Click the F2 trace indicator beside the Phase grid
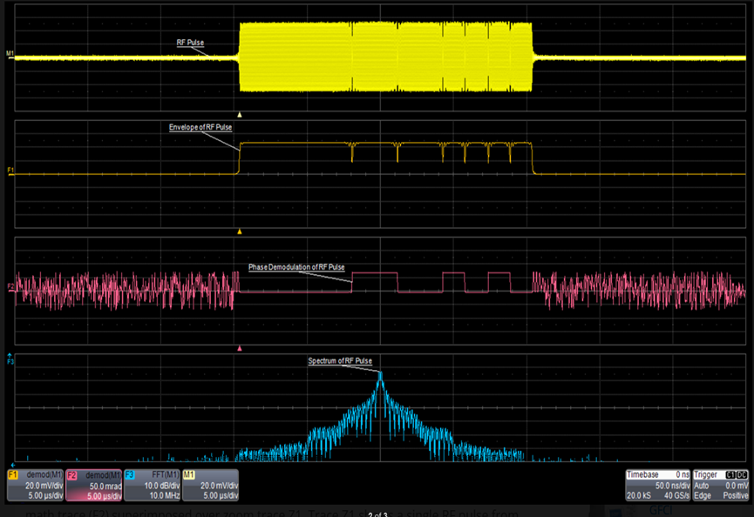This screenshot has width=754, height=517. tap(10, 286)
